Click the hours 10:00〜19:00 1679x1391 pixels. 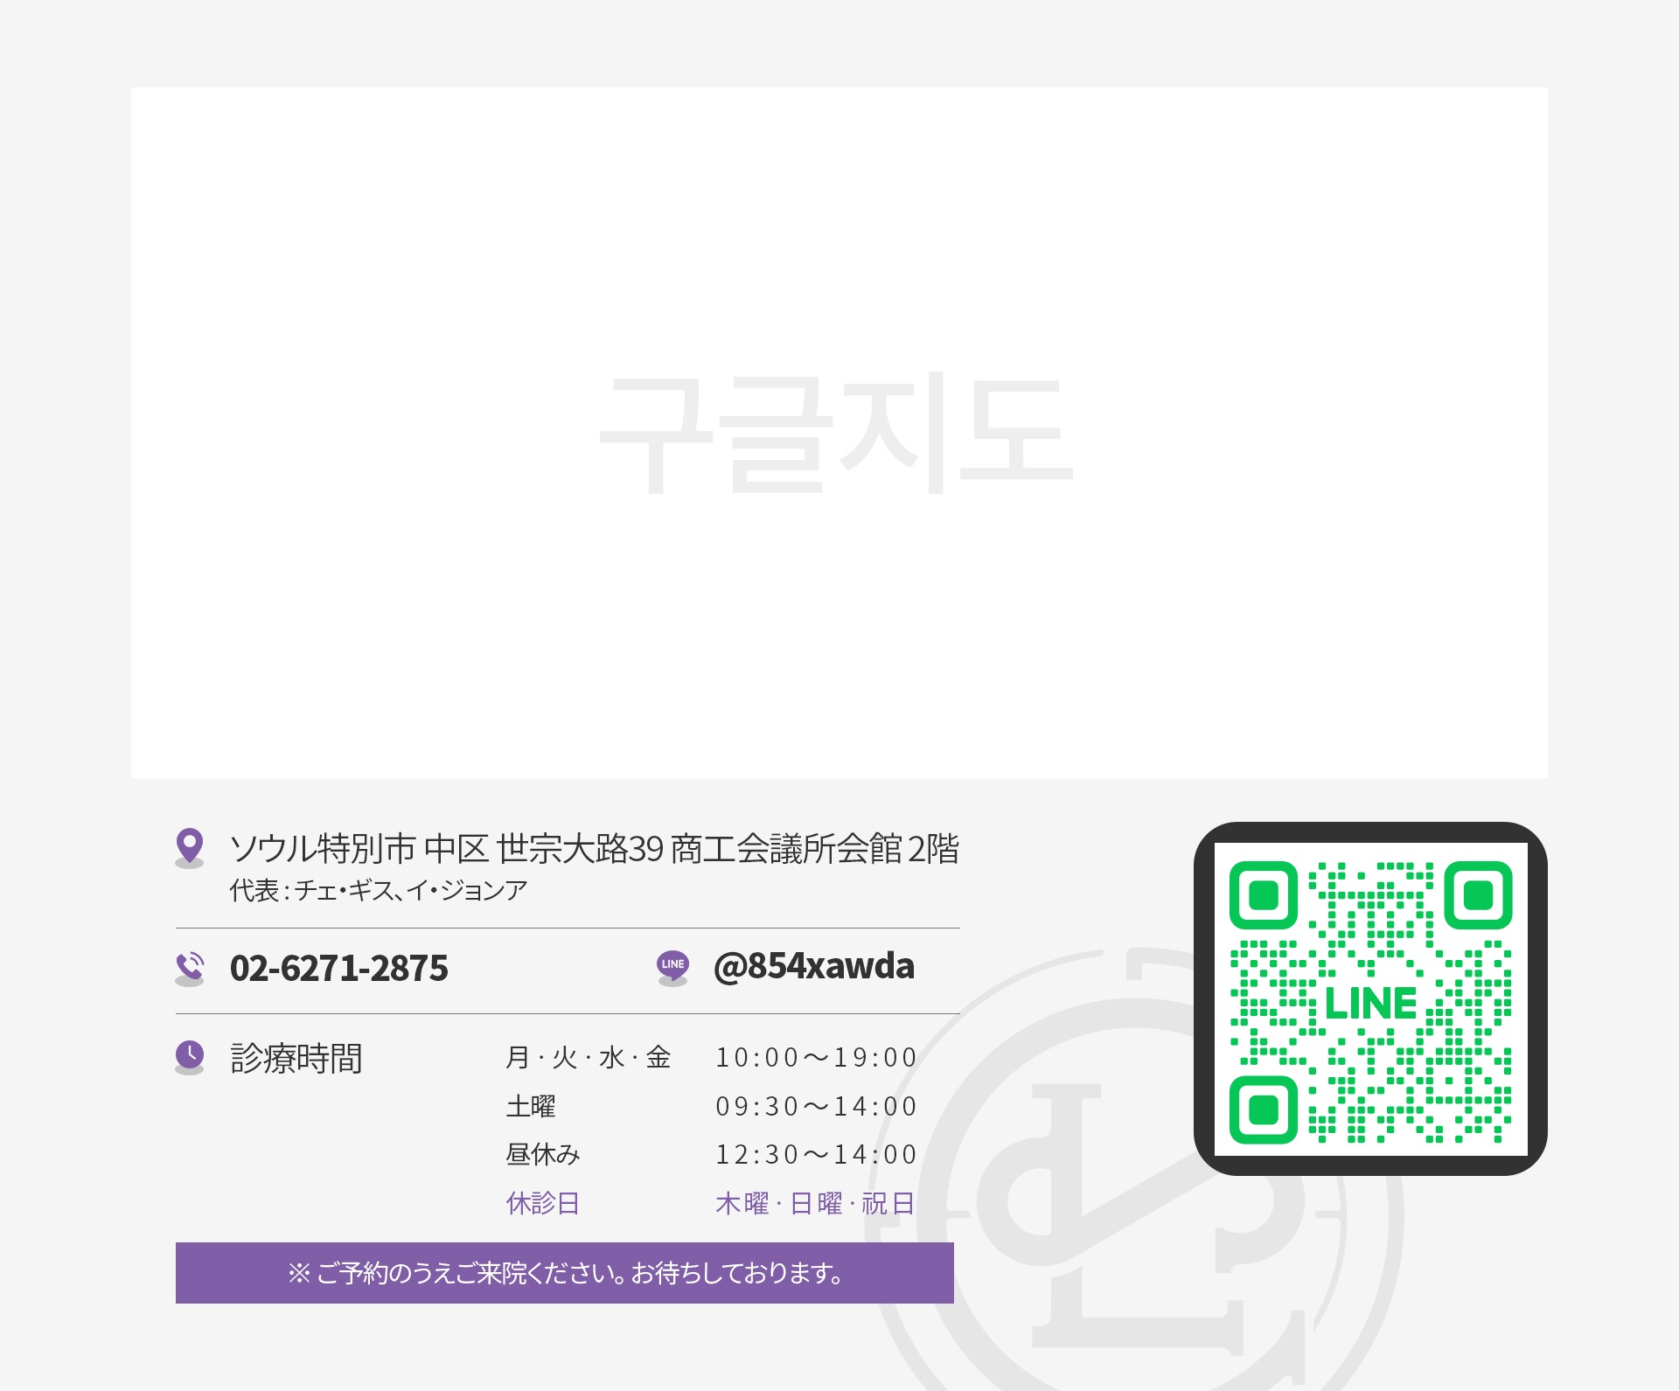point(816,1057)
